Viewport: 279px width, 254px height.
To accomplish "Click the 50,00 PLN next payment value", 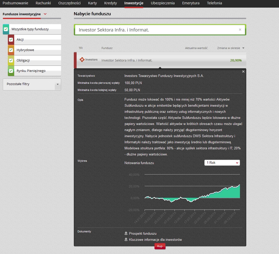I will coord(132,90).
